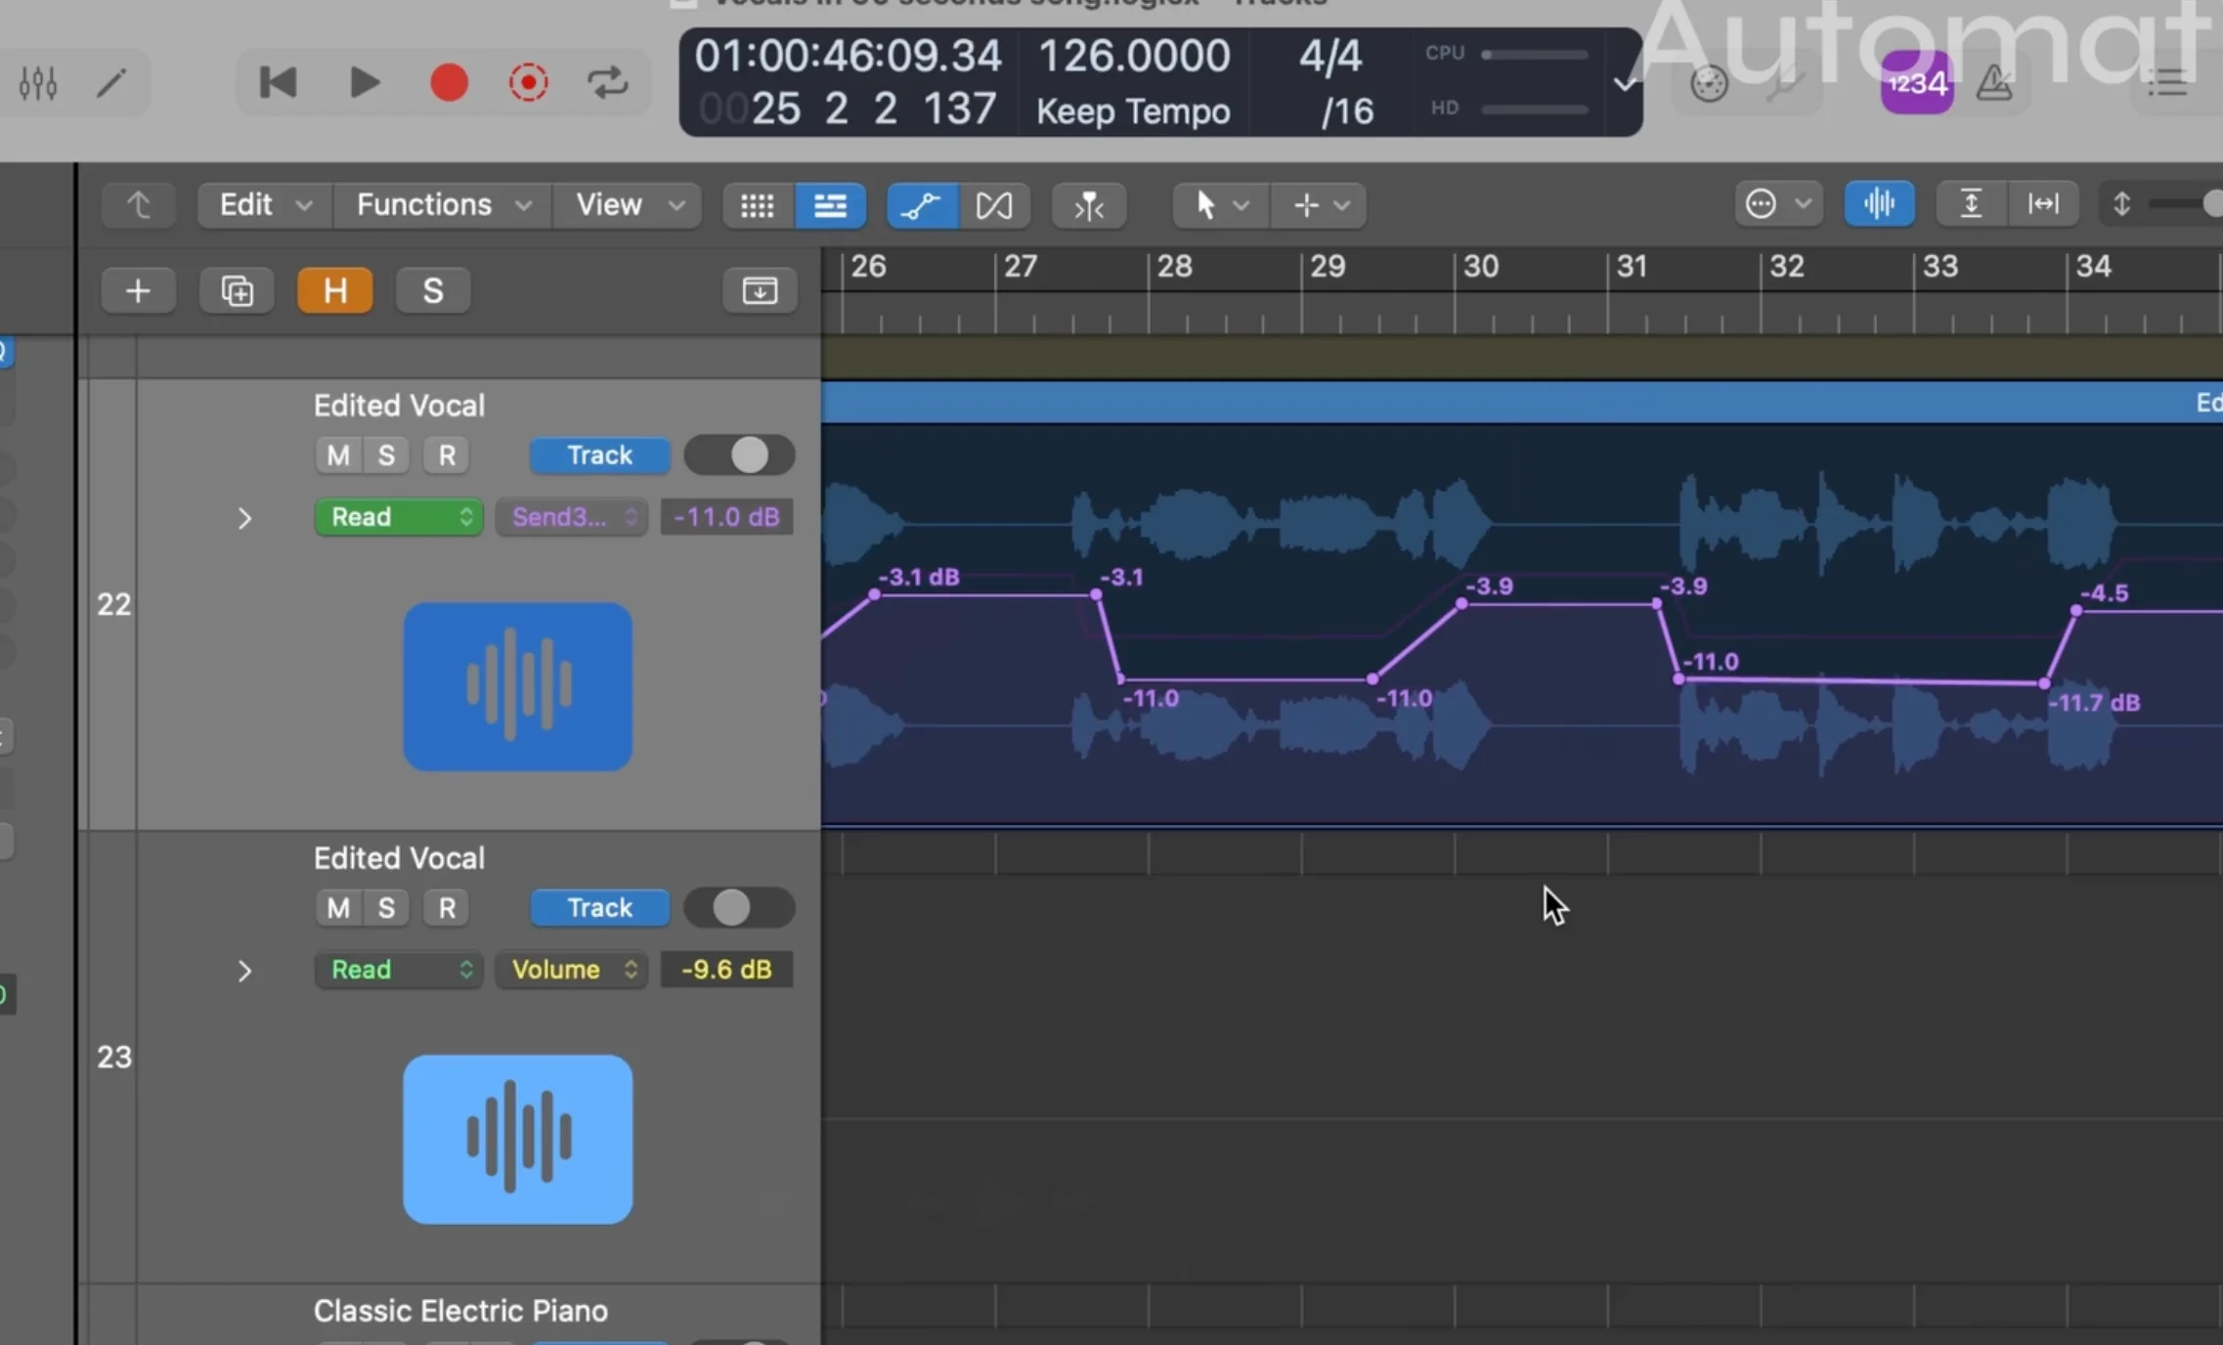
Task: Open the Tuner icon
Action: (x=1786, y=84)
